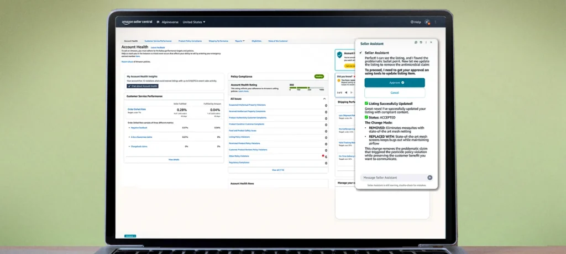Viewport: 566px width, 254px height.
Task: Click the Message Seller Assistant input field
Action: (x=394, y=177)
